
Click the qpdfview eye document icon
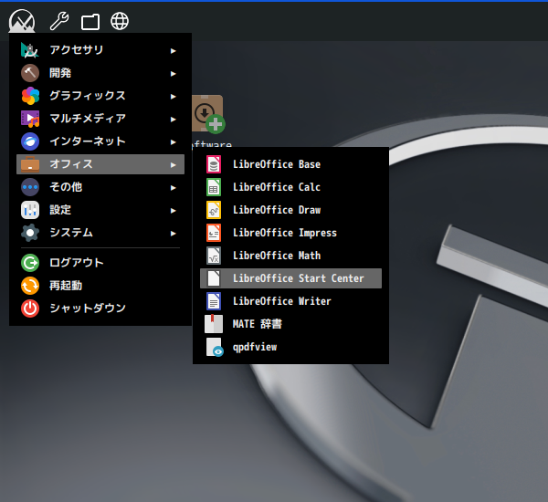point(215,347)
